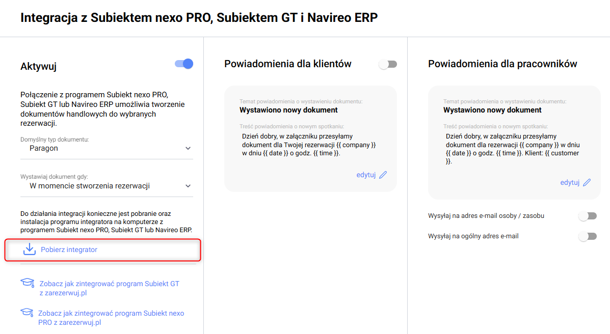The height and width of the screenshot is (334, 610).
Task: Click the Pobierz integrator link
Action: pyautogui.click(x=69, y=249)
